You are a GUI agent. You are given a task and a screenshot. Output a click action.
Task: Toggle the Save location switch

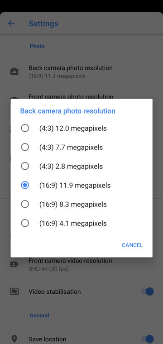click(148, 339)
